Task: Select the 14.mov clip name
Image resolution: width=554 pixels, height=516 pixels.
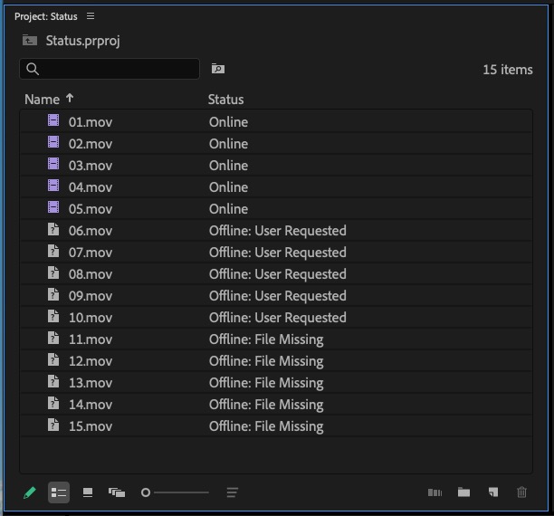Action: [91, 405]
